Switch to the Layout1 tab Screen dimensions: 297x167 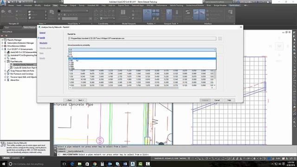(x=16, y=158)
